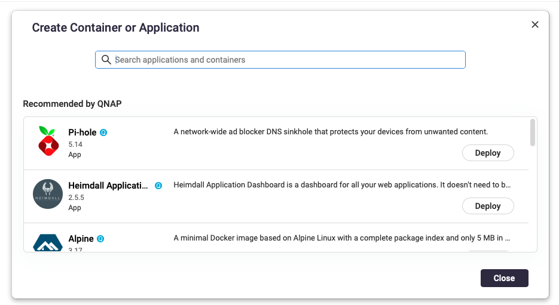Click the verified badge next to Pi-hole

[x=103, y=133]
